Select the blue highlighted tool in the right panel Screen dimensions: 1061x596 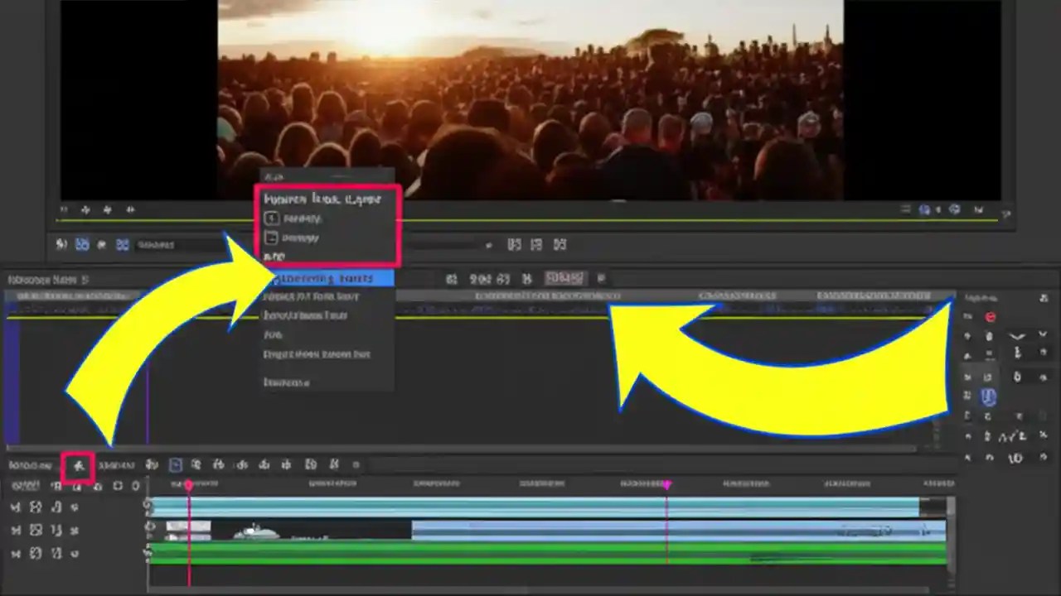[990, 397]
